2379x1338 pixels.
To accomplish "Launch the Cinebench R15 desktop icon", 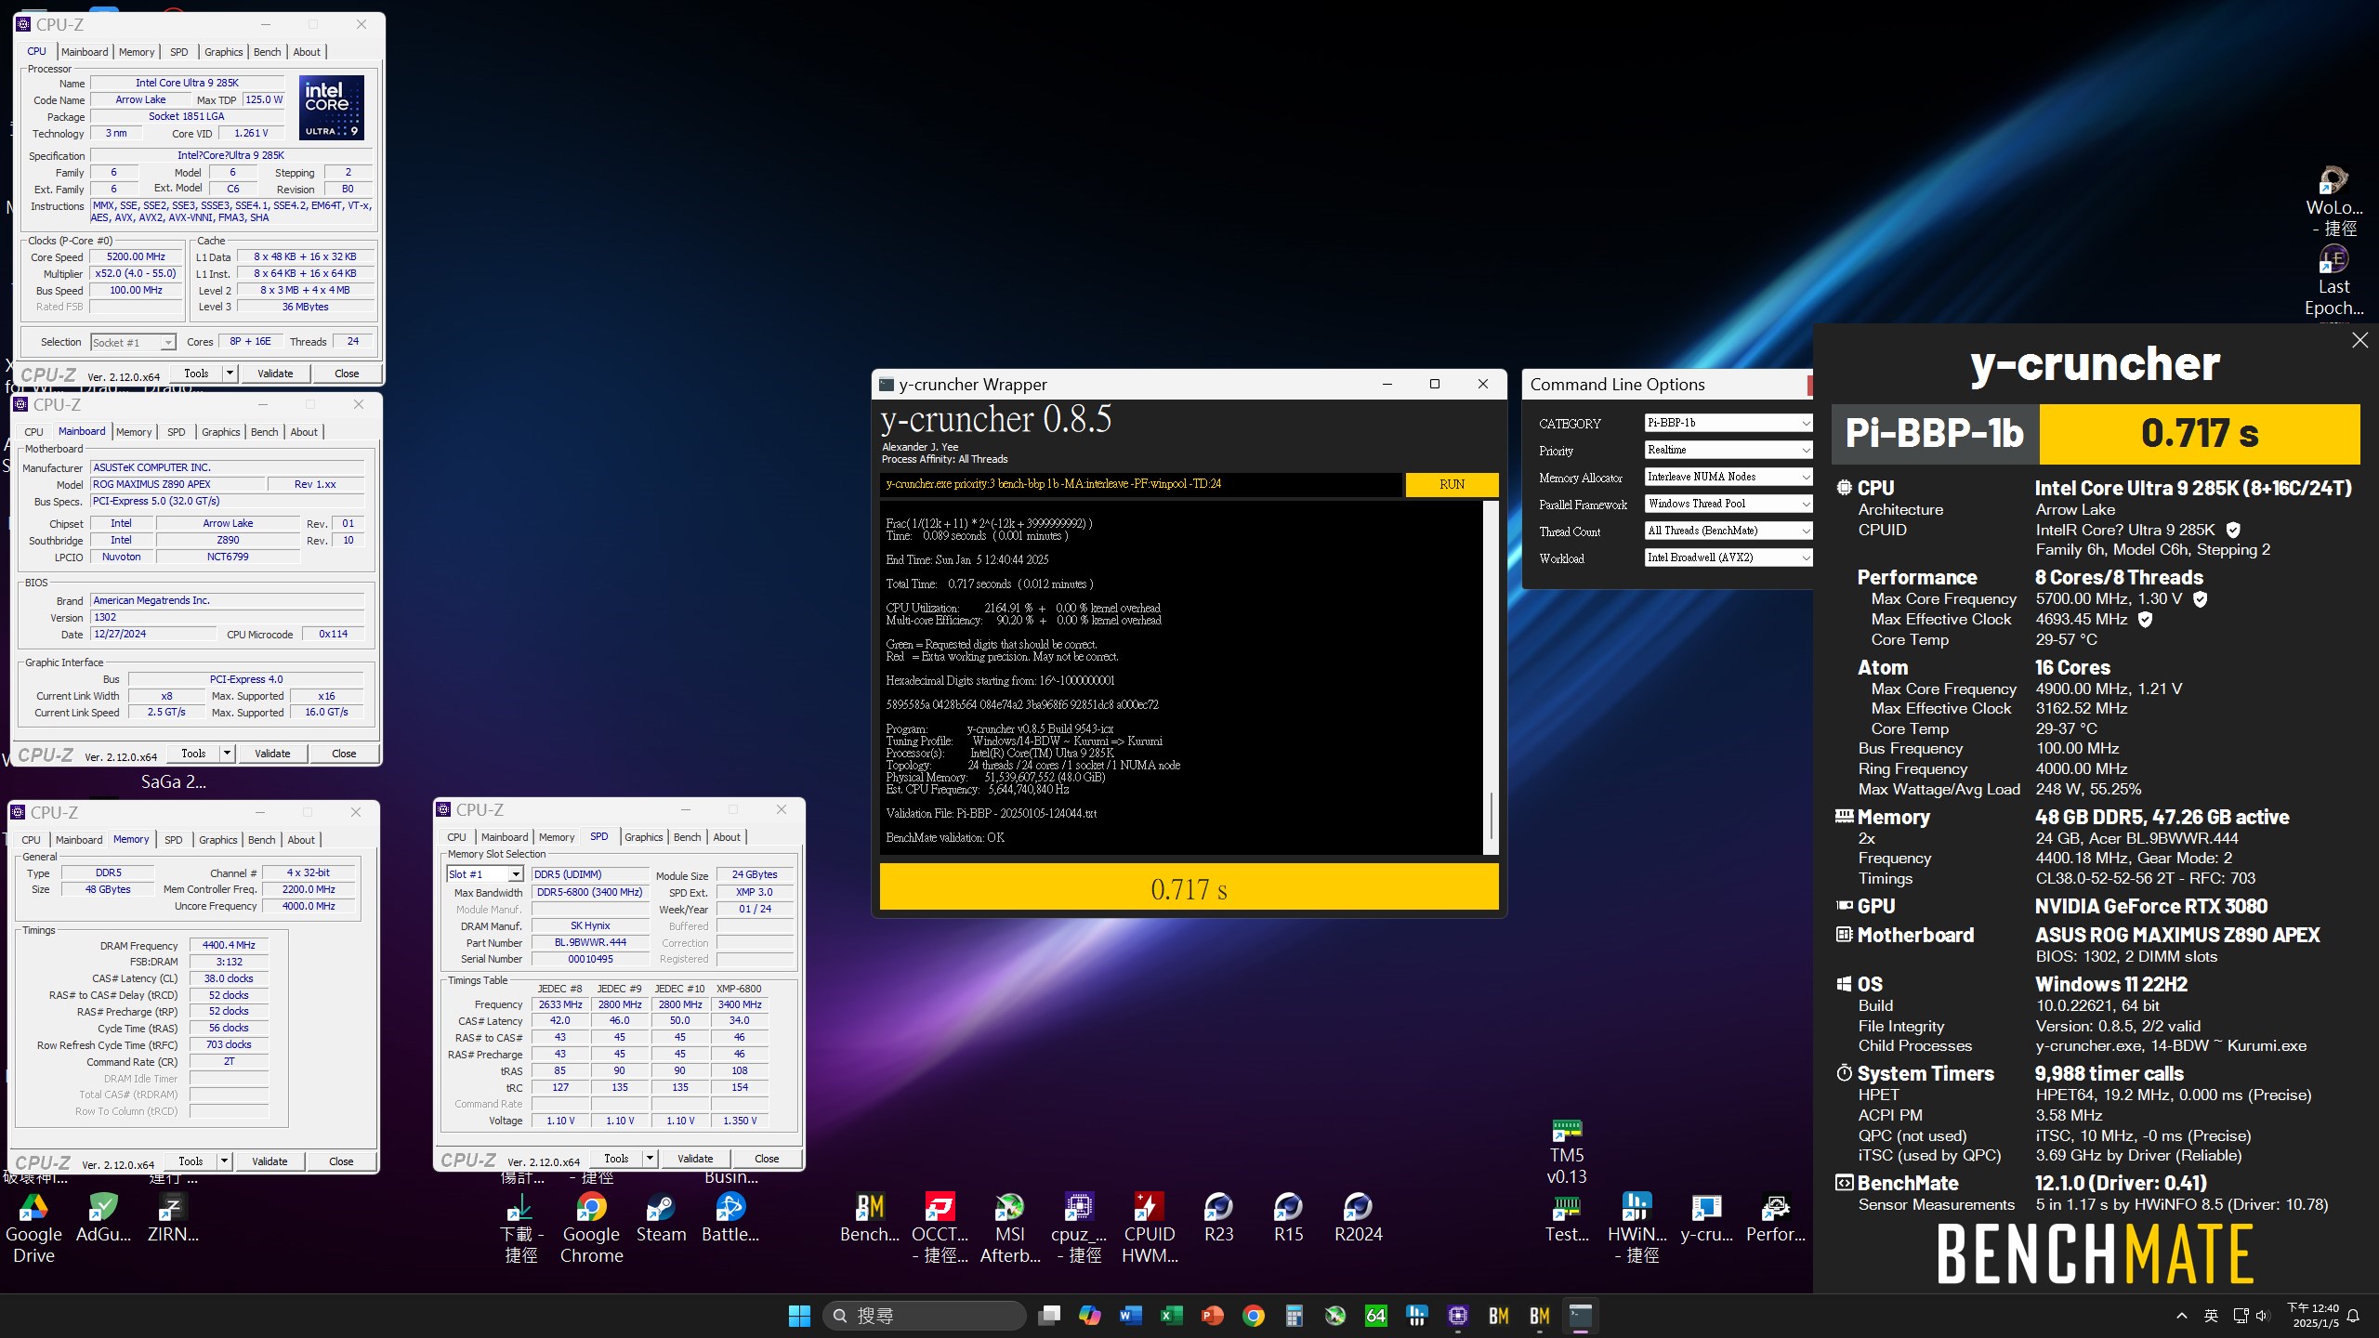I will [x=1288, y=1217].
